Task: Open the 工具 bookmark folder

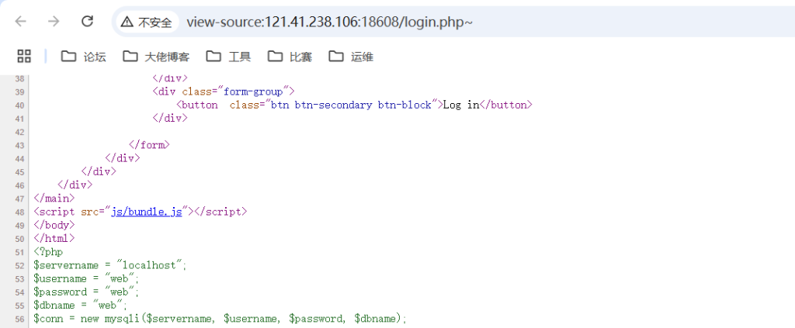Action: click(228, 57)
